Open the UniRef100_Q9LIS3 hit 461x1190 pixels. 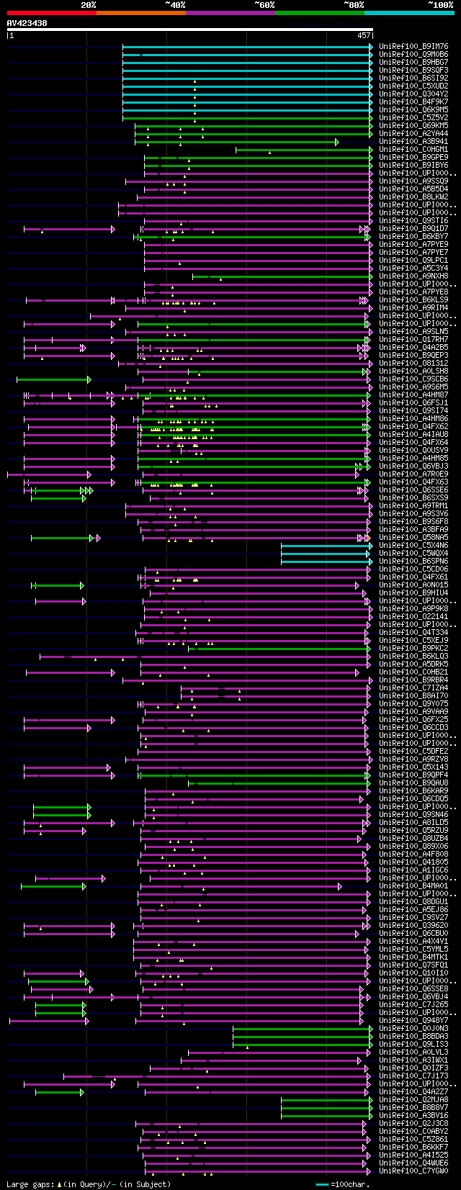coord(413,1045)
